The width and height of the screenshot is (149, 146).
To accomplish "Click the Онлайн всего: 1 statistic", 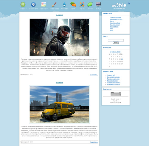I will point(116,99).
